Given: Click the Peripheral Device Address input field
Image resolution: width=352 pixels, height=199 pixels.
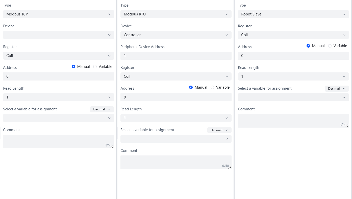Looking at the screenshot, I should (176, 56).
